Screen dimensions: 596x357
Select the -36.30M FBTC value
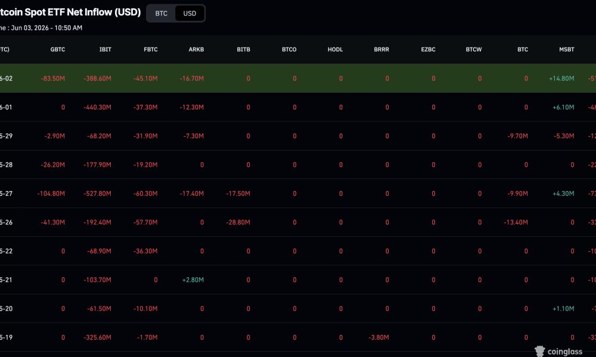(145, 251)
